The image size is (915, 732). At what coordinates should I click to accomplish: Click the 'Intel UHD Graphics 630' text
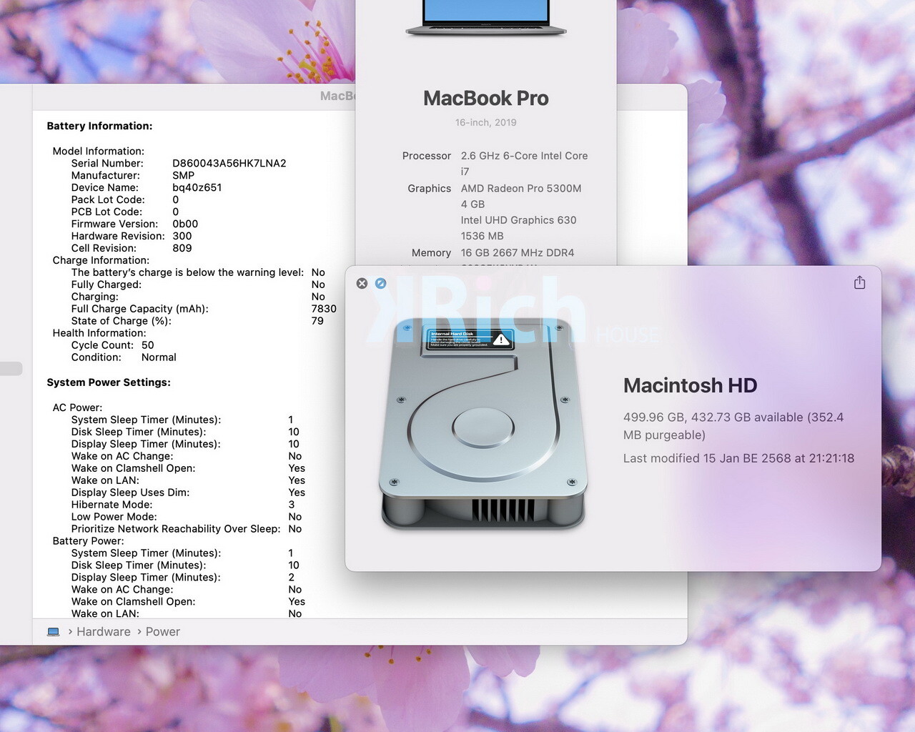[519, 220]
